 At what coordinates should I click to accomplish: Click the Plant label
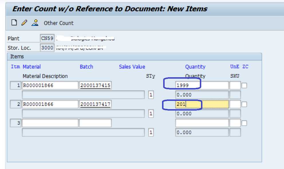pos(13,38)
